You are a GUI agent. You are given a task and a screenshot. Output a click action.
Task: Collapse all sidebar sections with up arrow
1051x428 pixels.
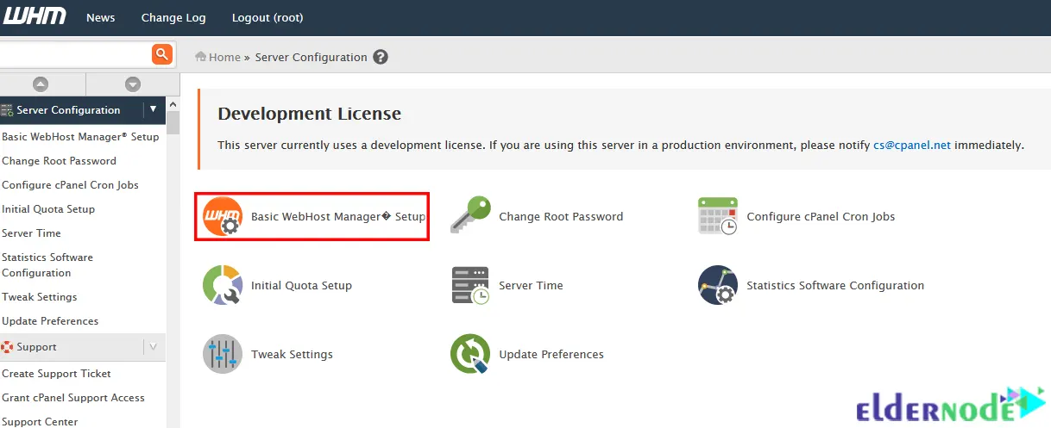[x=41, y=84]
